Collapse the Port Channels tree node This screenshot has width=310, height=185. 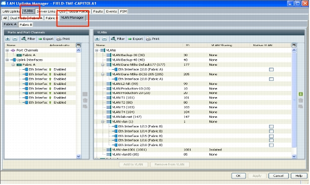click(x=7, y=51)
